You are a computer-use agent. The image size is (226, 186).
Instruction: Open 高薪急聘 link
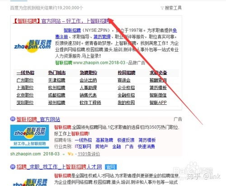tap(104, 140)
